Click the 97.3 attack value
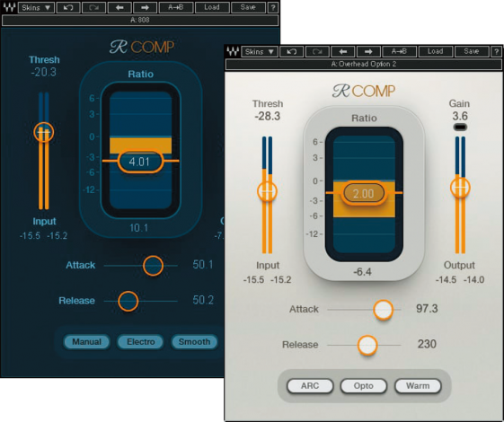 427,309
